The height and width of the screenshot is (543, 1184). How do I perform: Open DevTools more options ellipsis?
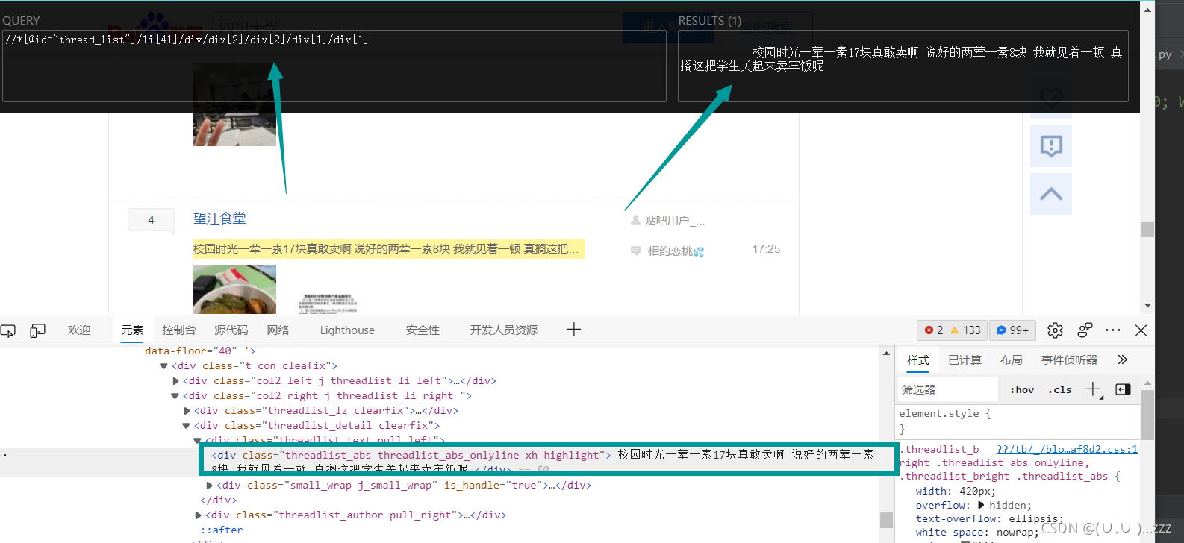pos(1113,330)
